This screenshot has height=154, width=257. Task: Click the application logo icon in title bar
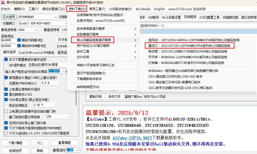3,3
